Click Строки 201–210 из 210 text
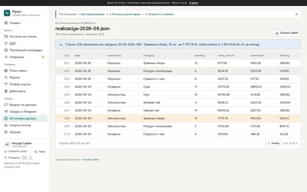Viewport: 307px width, 192px height. (x=74, y=143)
